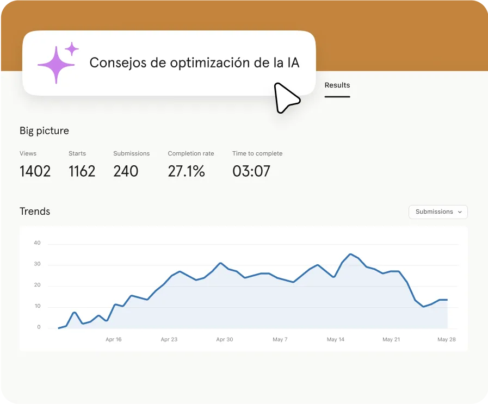The height and width of the screenshot is (404, 488).
Task: Click the May 28 date on chart axis
Action: (446, 339)
